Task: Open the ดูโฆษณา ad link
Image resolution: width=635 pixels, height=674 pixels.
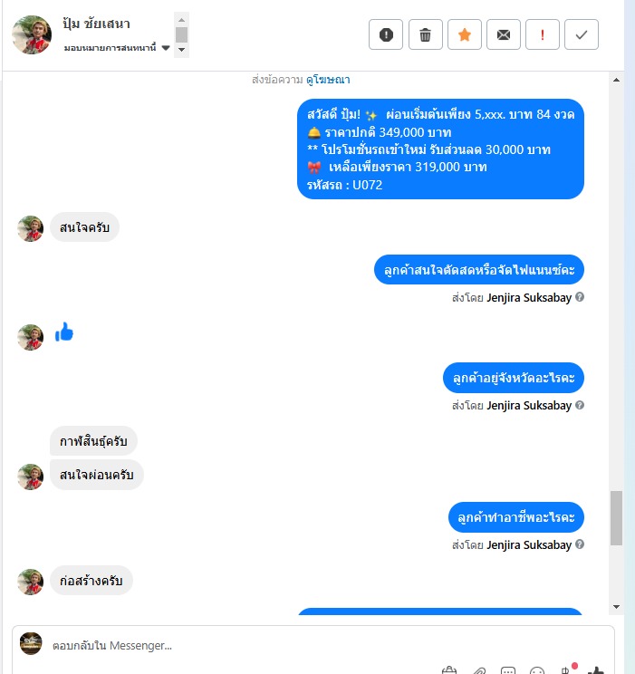Action: pyautogui.click(x=328, y=80)
